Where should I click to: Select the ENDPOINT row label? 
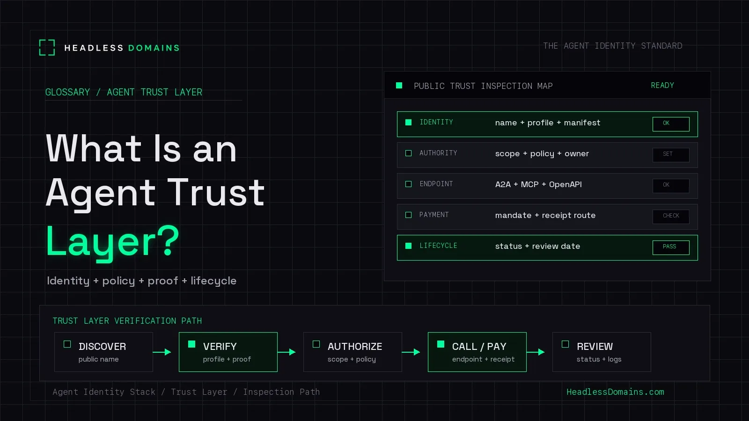[x=436, y=184]
